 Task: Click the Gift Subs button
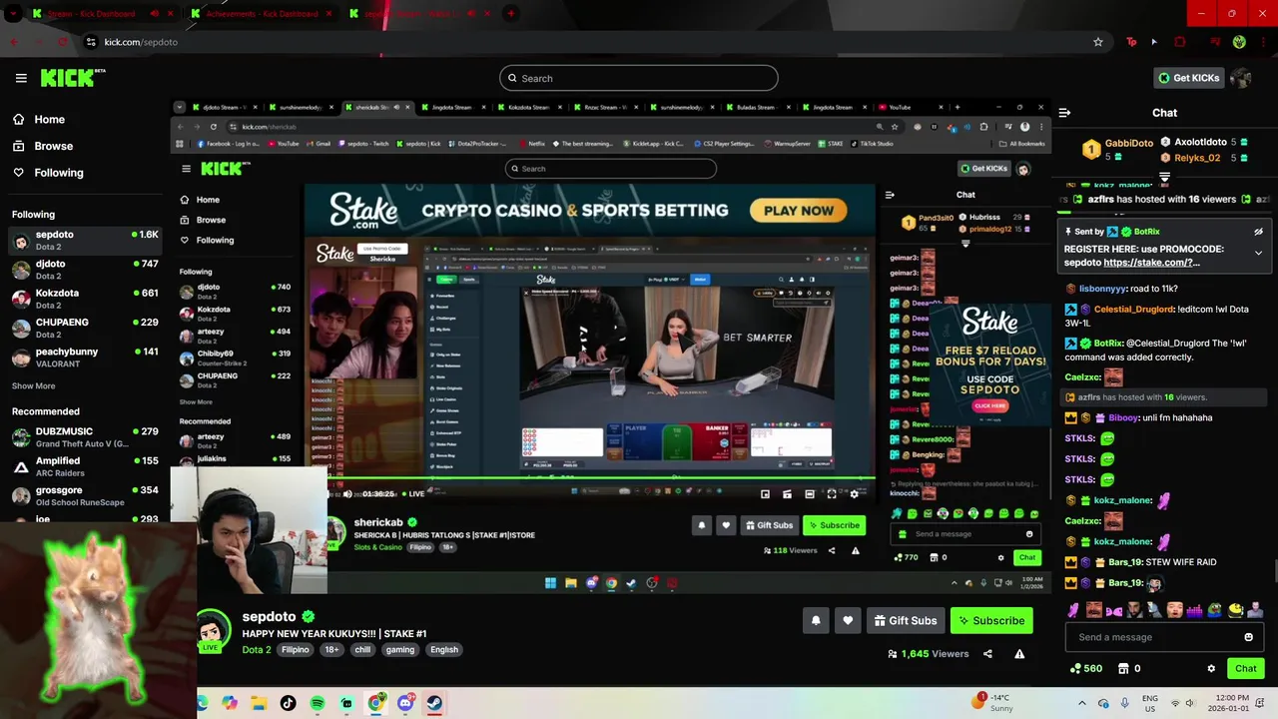click(906, 620)
